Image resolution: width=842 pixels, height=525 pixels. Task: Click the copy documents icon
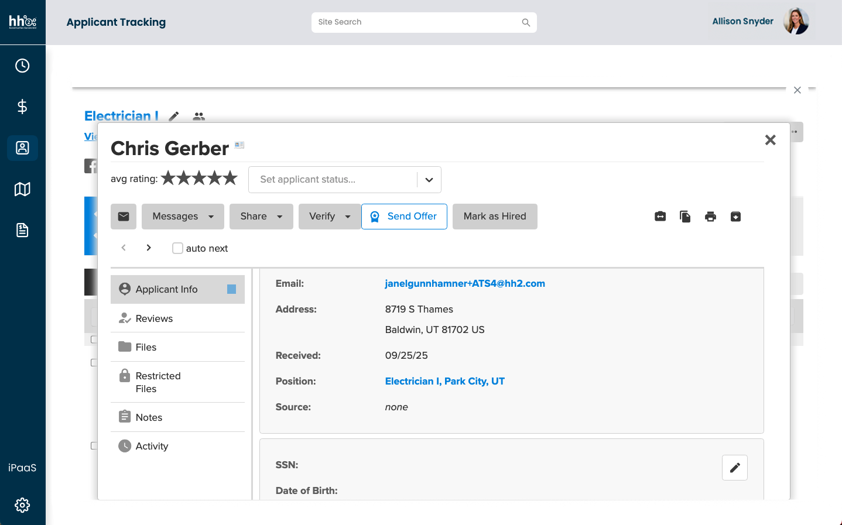685,217
